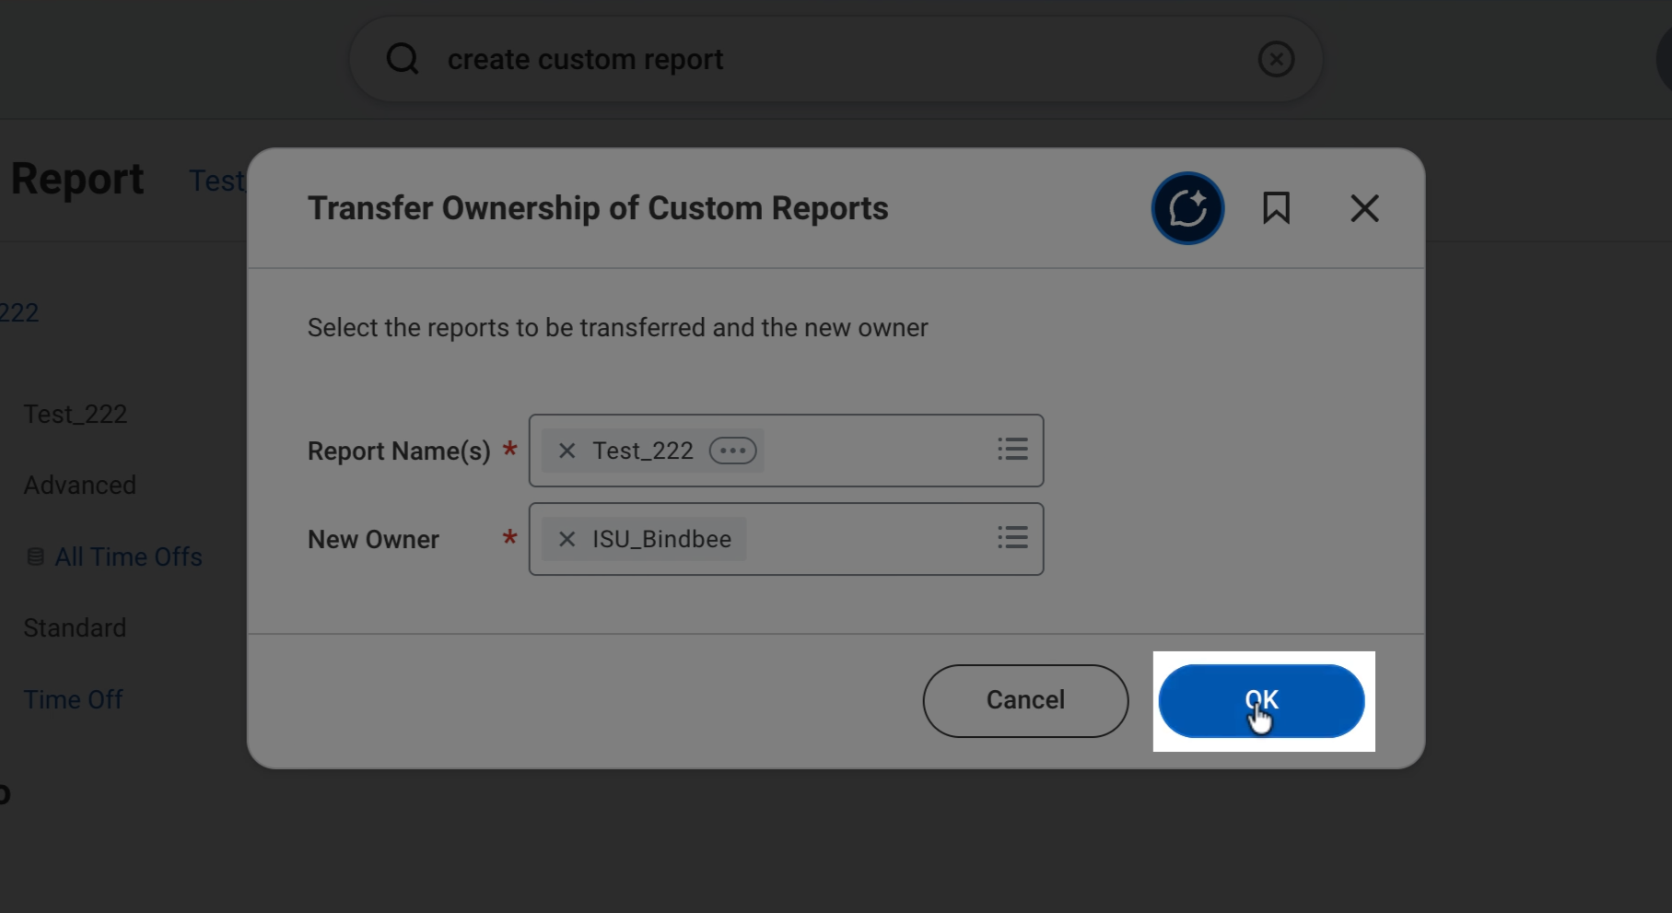Open the New Owner prompt list
This screenshot has height=913, width=1672.
[x=1012, y=537]
